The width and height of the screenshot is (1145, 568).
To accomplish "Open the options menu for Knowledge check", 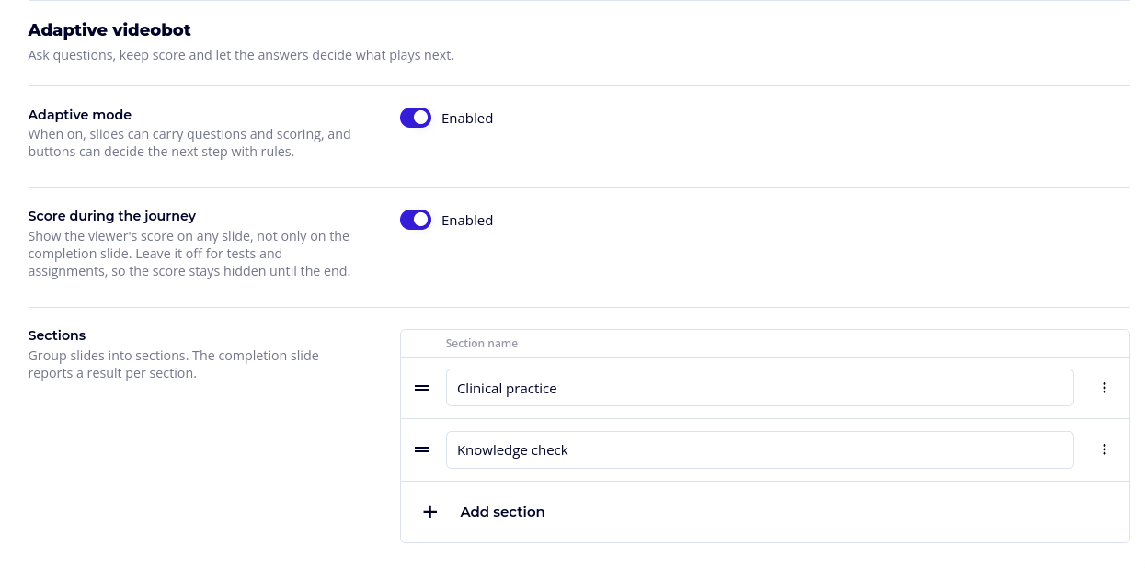I will (1105, 449).
